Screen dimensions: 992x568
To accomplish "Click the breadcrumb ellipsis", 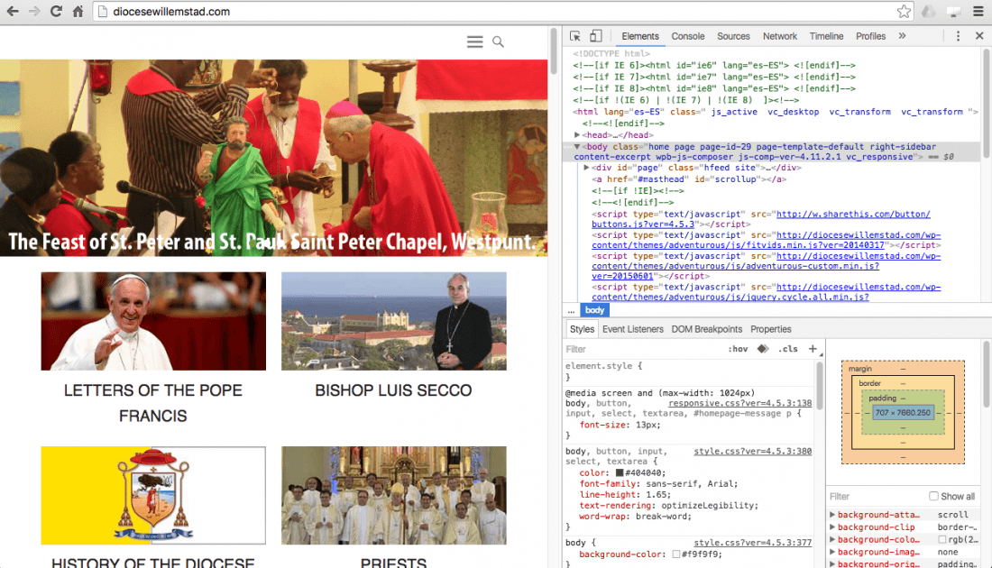I will pos(571,310).
